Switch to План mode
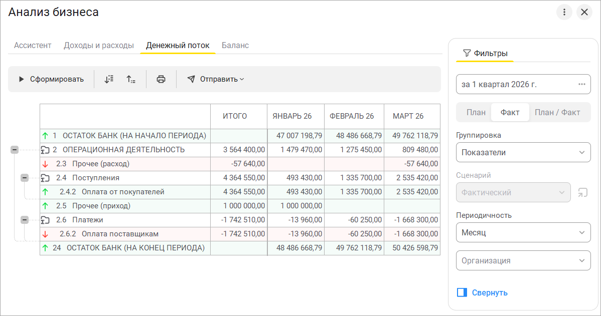The image size is (601, 316). (x=476, y=113)
